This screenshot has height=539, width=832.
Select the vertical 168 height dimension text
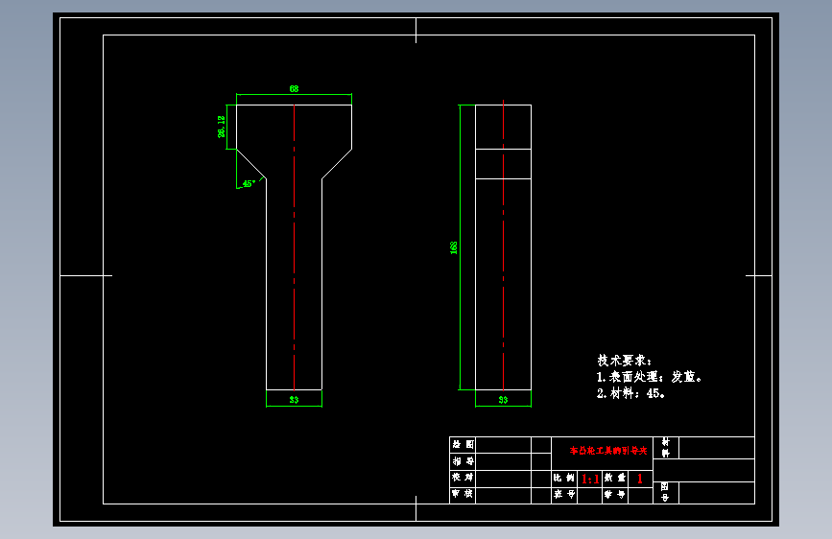click(x=454, y=247)
